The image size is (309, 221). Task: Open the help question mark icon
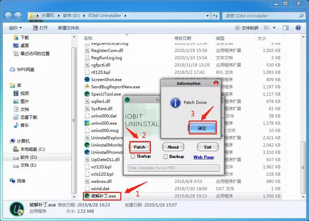pos(298,28)
